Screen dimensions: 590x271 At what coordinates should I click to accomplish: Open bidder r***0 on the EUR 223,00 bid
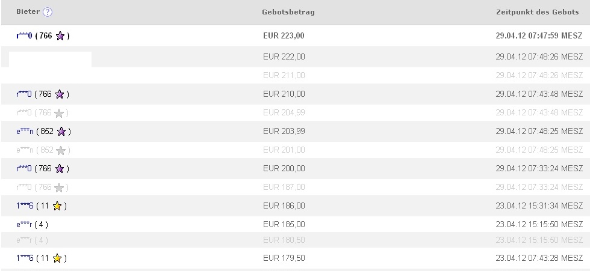[x=24, y=36]
